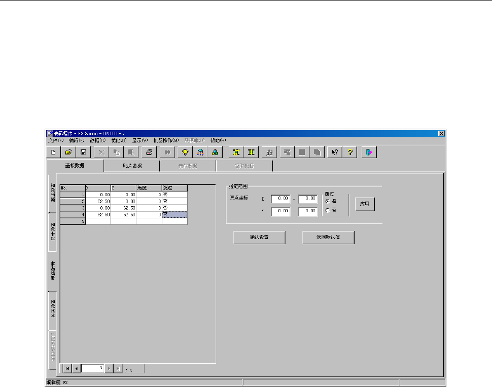Click the three colored circles icon
The width and height of the screenshot is (492, 387).
click(x=215, y=152)
